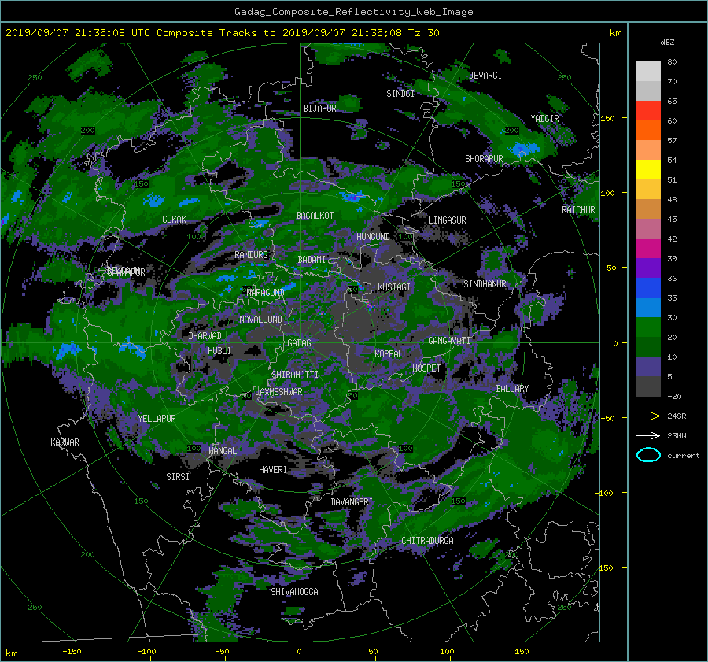708x662 pixels.
Task: Click the NARAGUND city label
Action: [x=266, y=293]
